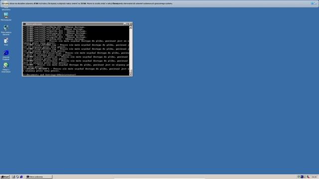Click the system tray clock showing 14:05

314,177
